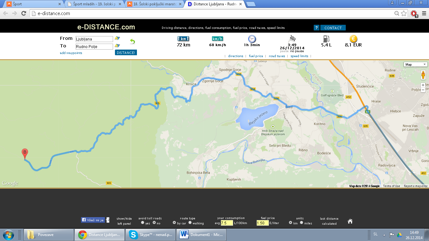
Task: Click the home icon in bottom panel
Action: [x=350, y=221]
